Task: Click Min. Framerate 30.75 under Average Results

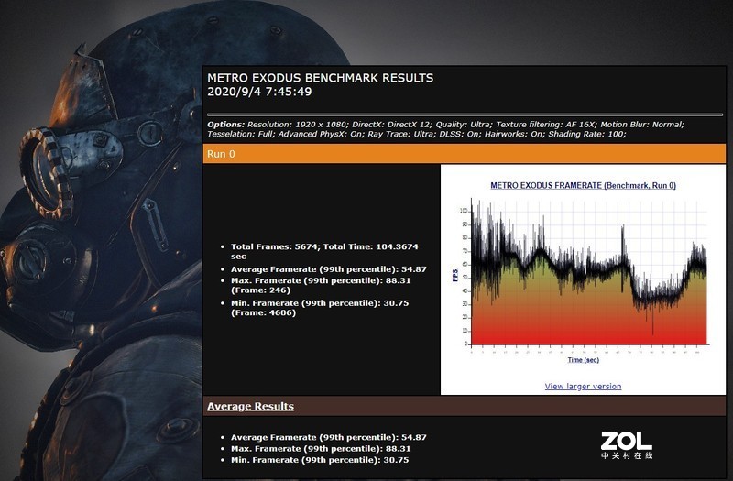Action: pyautogui.click(x=320, y=460)
